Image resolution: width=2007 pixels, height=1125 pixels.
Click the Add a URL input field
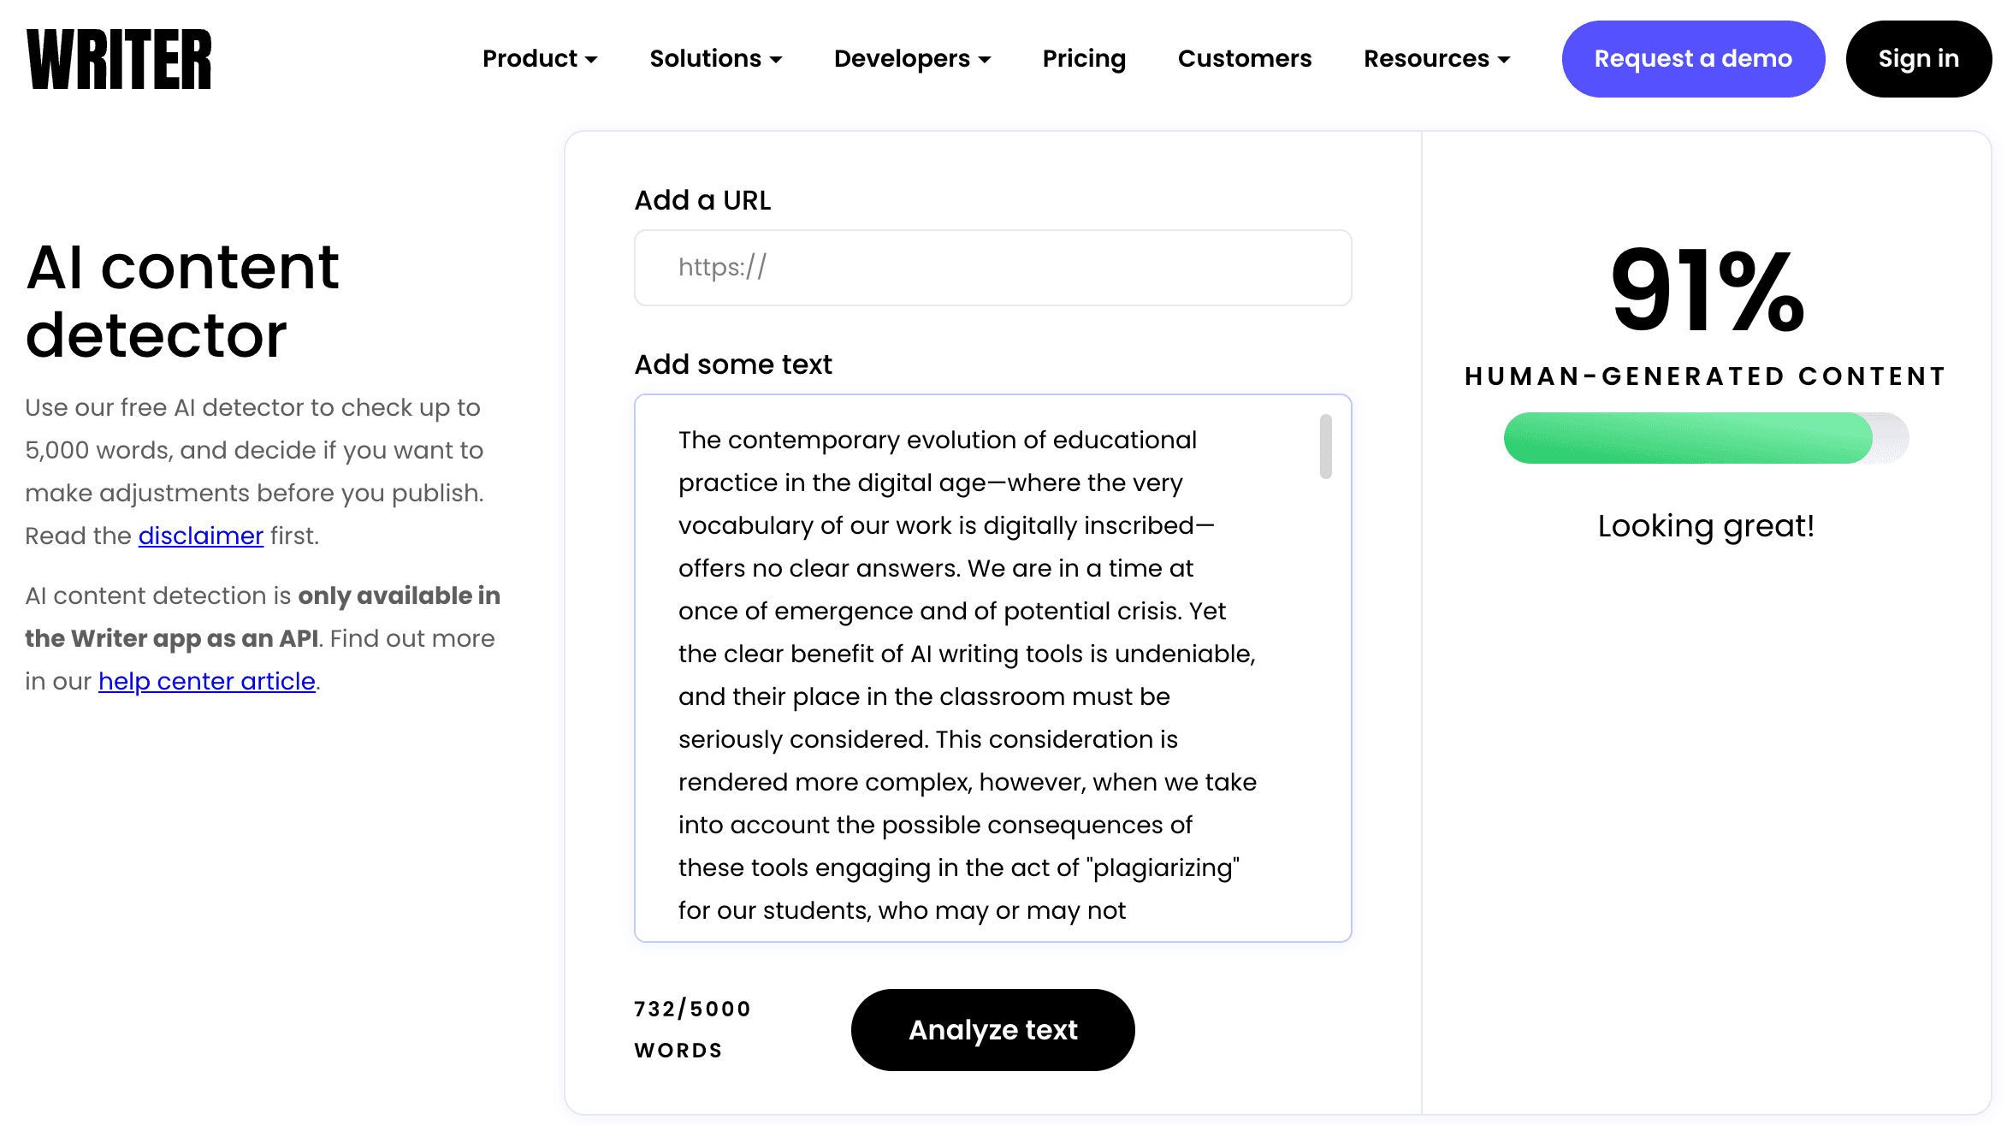point(992,268)
